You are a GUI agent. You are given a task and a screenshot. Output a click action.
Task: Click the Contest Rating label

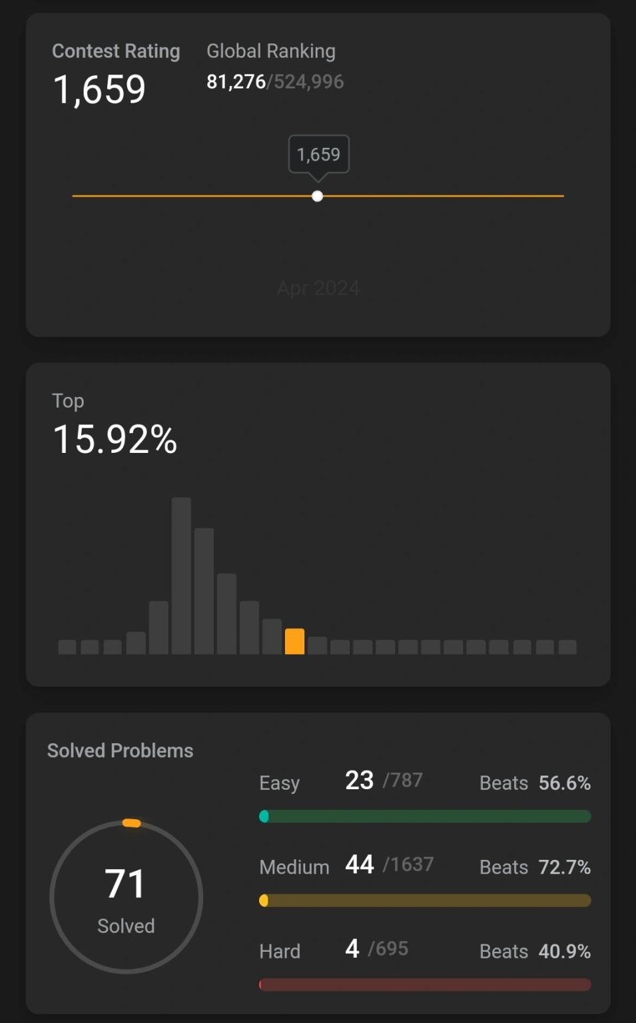pos(116,51)
